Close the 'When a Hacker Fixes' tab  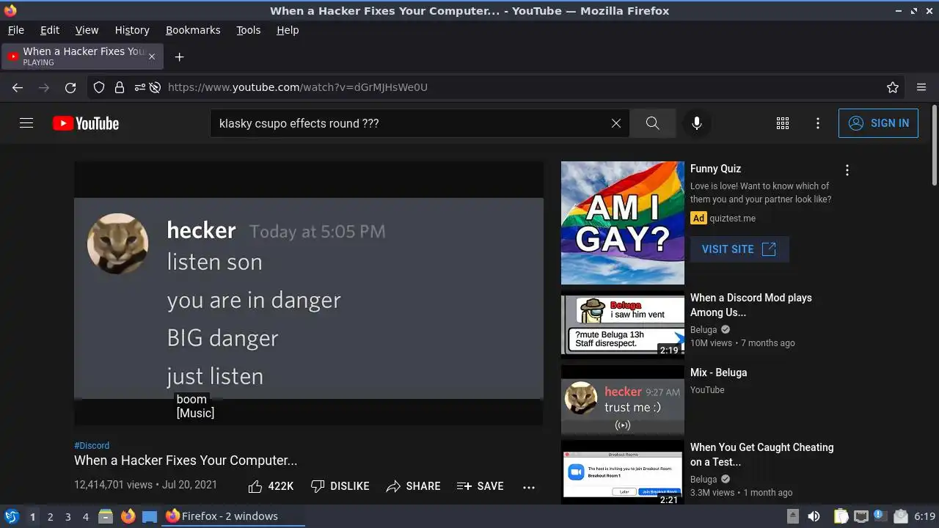(x=152, y=56)
